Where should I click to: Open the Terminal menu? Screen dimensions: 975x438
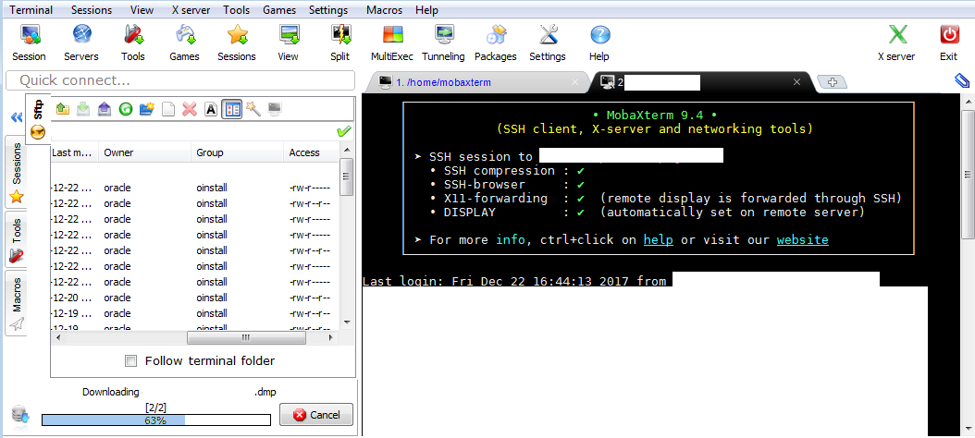coord(31,10)
